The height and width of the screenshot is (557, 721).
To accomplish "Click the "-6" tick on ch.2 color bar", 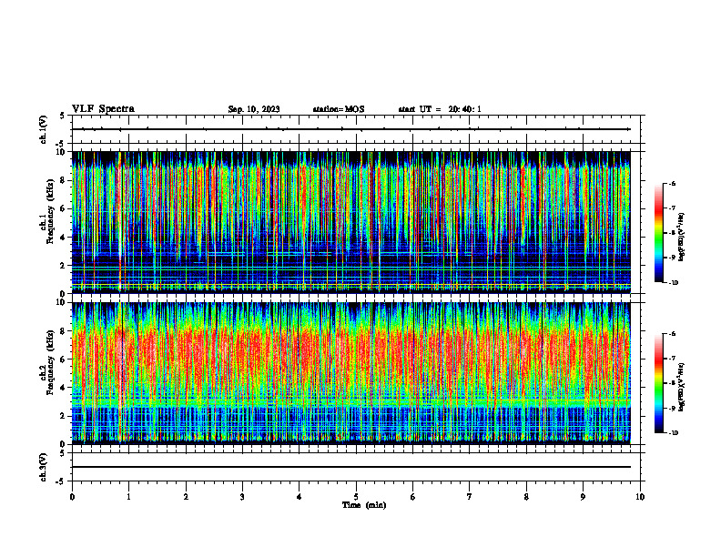I will 672,334.
